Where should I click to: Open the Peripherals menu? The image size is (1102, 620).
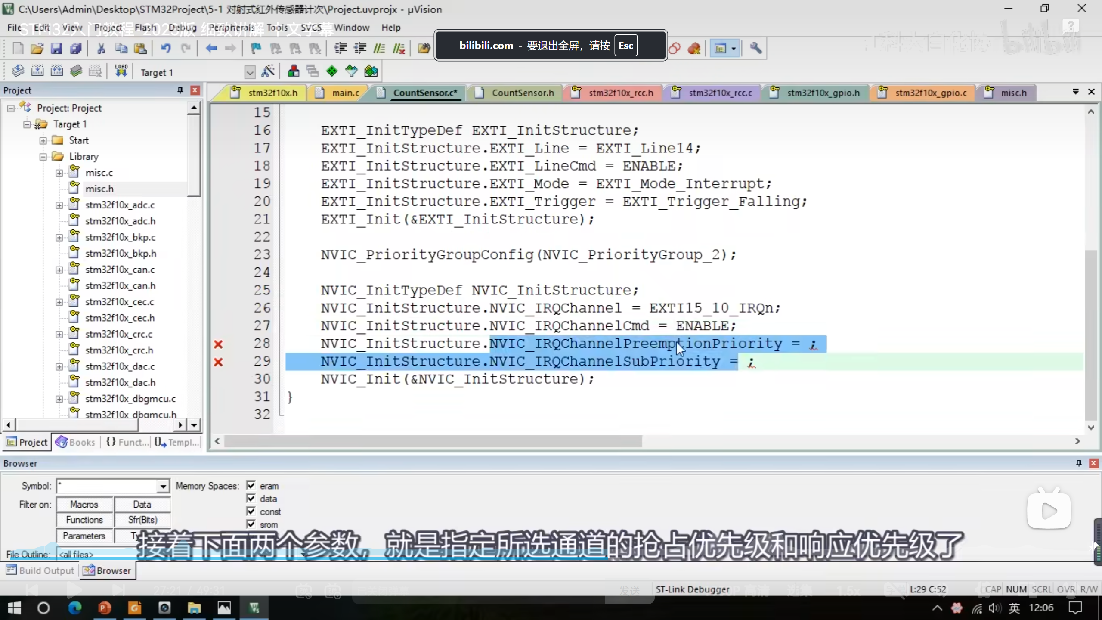click(232, 28)
